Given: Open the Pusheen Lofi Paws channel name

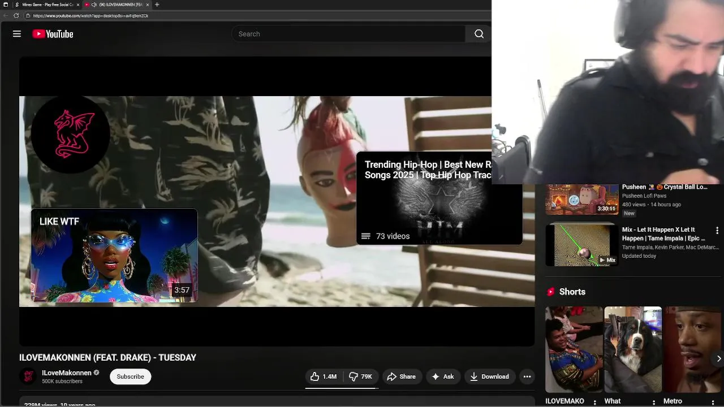Looking at the screenshot, I should click(644, 196).
